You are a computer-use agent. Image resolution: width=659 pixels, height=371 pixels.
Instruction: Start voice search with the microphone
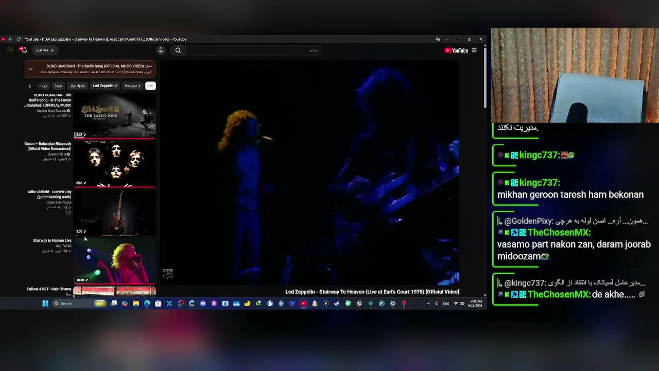[161, 50]
